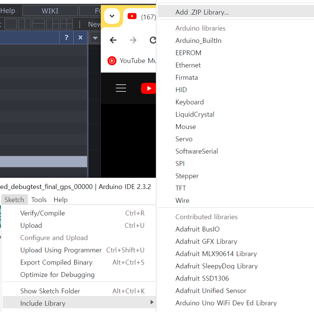Click the YouTube logo
The image size is (314, 312).
(x=148, y=88)
